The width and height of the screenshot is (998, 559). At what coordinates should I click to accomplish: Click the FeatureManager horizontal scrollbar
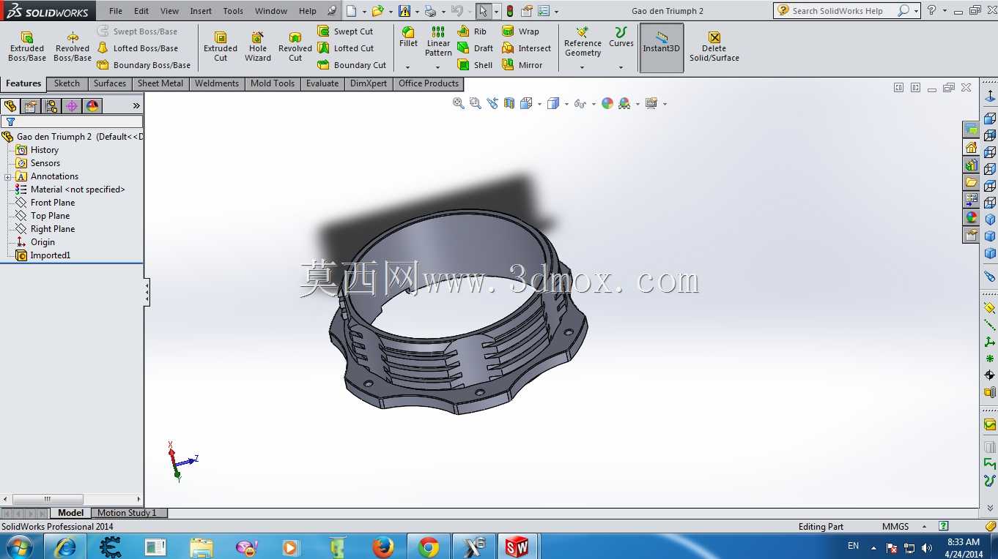click(71, 499)
